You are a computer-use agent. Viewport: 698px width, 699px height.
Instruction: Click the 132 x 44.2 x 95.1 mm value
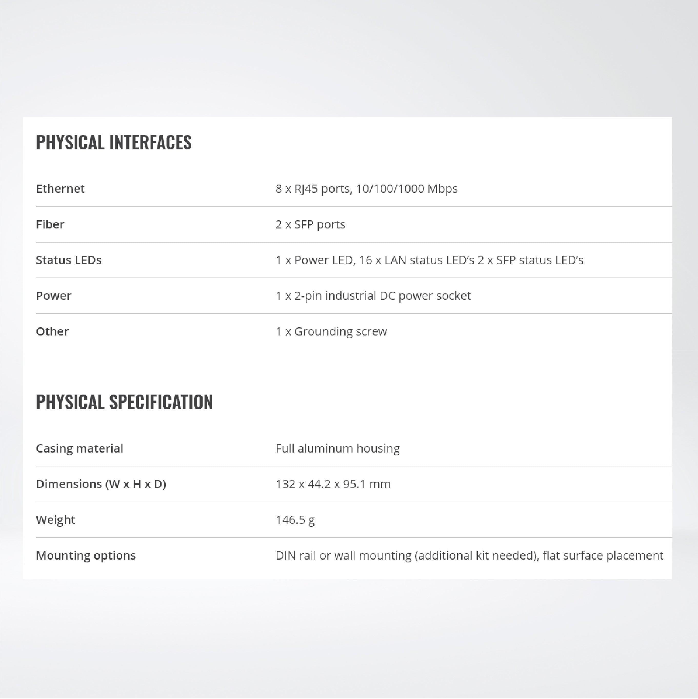(333, 484)
